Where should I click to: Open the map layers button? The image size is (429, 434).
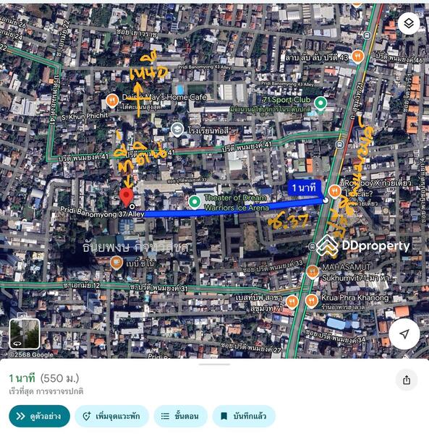coord(409,24)
